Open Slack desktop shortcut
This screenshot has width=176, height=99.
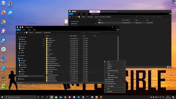coord(4,50)
